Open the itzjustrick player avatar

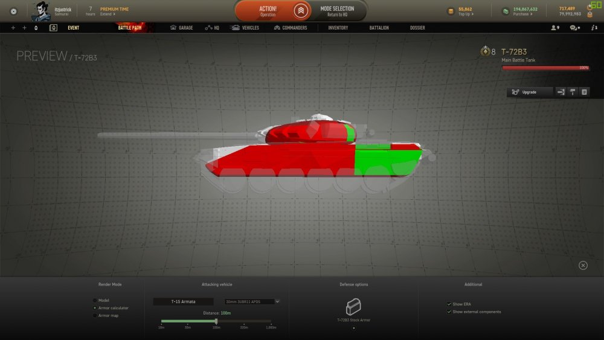pyautogui.click(x=41, y=11)
